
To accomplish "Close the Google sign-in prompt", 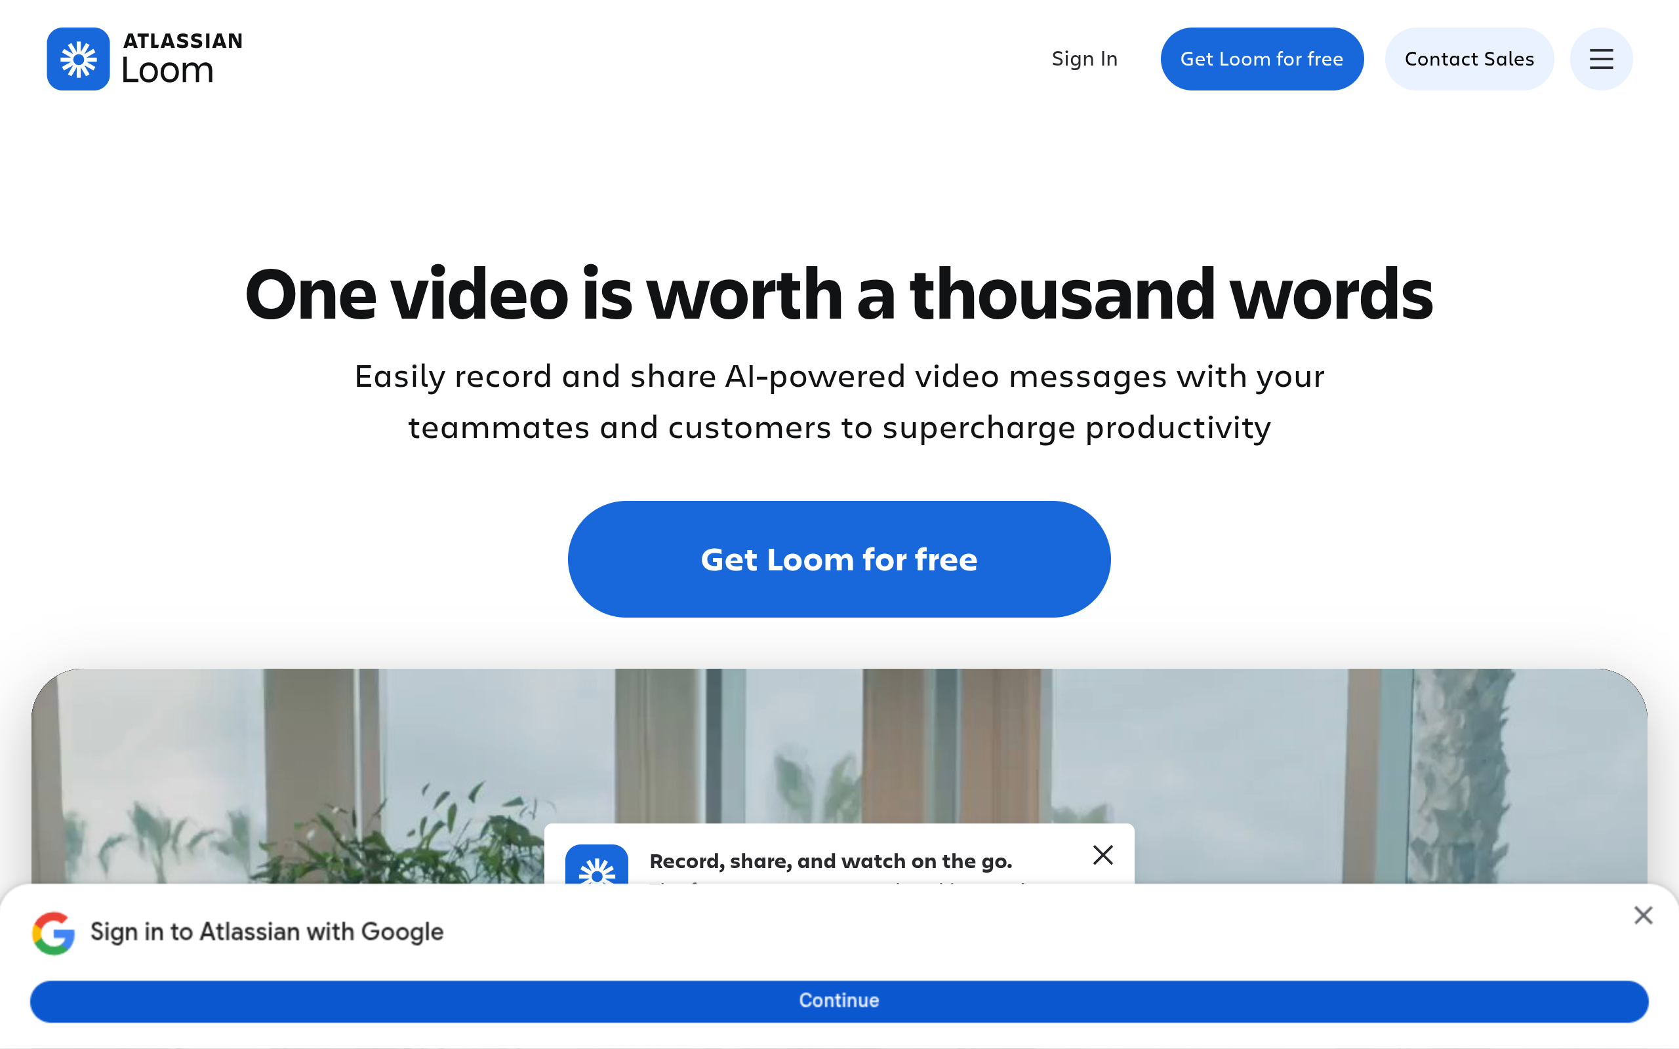I will (1643, 915).
